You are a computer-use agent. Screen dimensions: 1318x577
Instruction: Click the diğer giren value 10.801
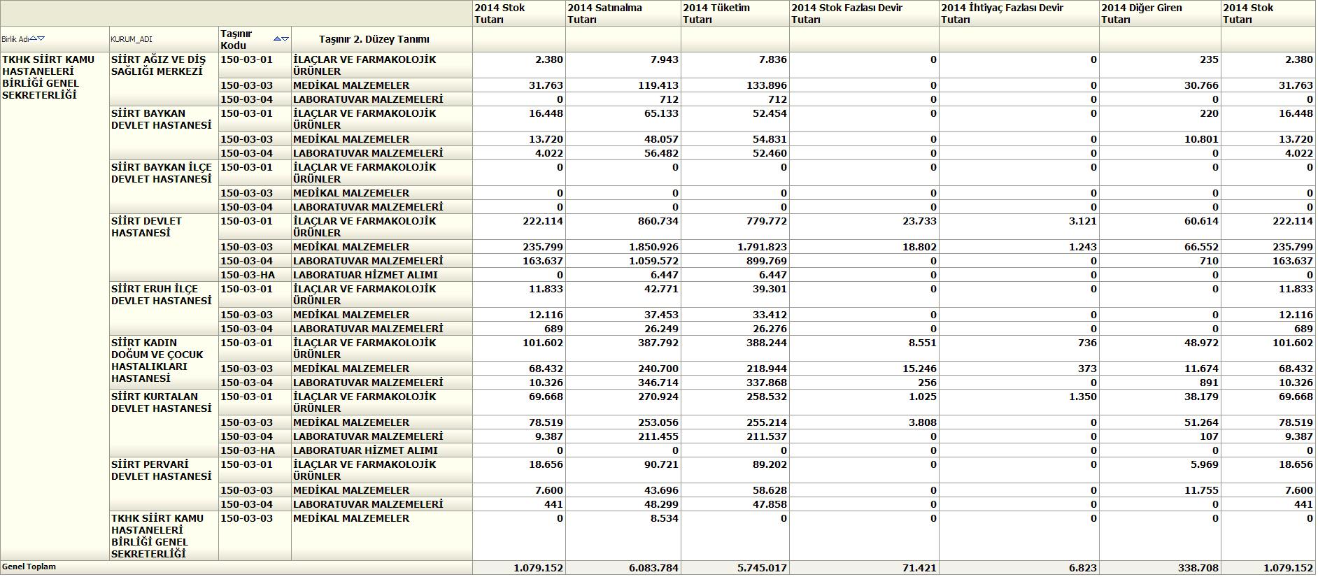click(x=1201, y=139)
